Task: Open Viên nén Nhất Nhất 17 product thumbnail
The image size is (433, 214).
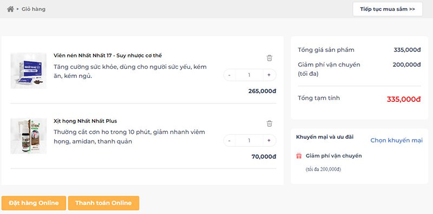Action: (29, 71)
